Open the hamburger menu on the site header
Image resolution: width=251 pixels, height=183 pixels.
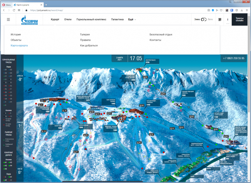pyautogui.click(x=8, y=19)
